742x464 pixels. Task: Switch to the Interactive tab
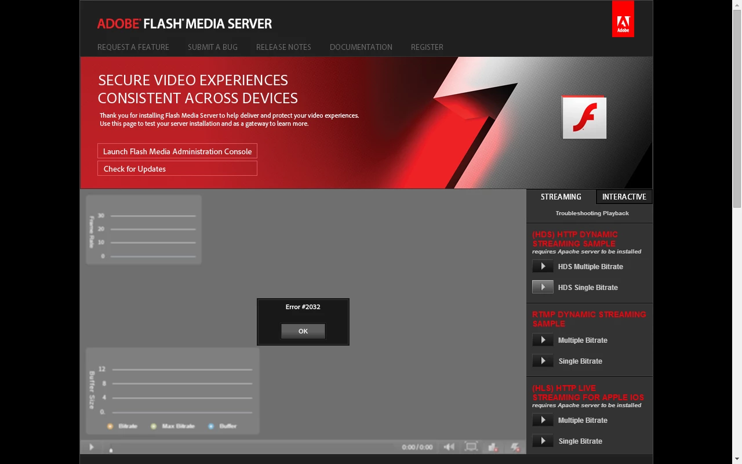click(x=624, y=197)
